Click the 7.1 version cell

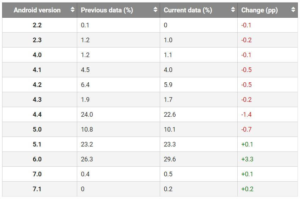[x=37, y=189]
